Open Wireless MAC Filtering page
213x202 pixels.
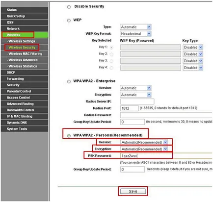click(x=25, y=54)
